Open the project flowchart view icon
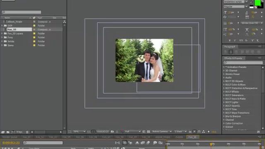The height and width of the screenshot is (149, 265). (x=65, y=22)
